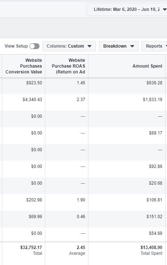This screenshot has height=265, width=167.
Task: Sort by Website Purchases Conversion Value header
Action: pyautogui.click(x=24, y=66)
